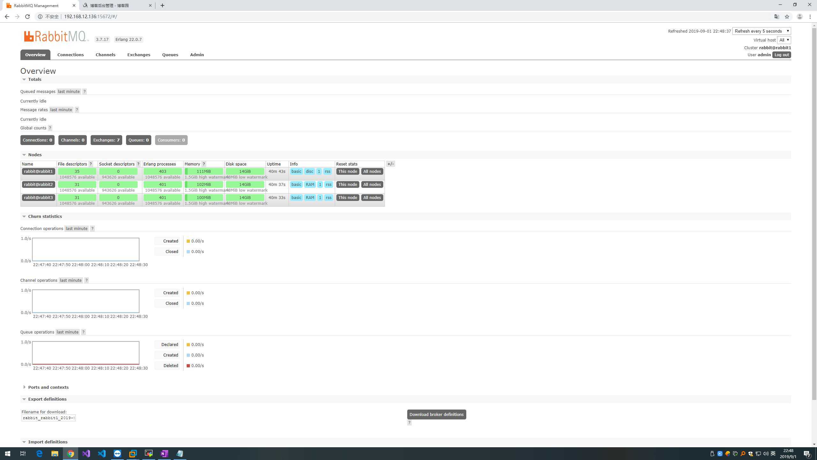Click help icon next to Connection operations
The image size is (817, 460).
[93, 229]
